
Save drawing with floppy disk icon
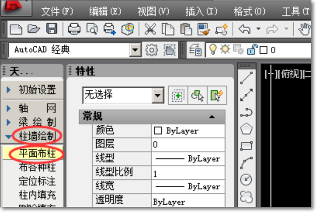(52, 28)
